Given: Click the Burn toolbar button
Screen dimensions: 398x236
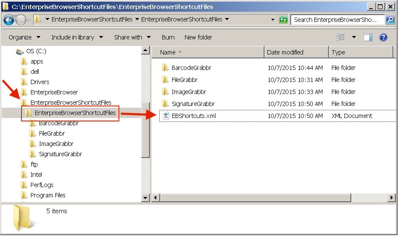Looking at the screenshot, I should pos(168,37).
